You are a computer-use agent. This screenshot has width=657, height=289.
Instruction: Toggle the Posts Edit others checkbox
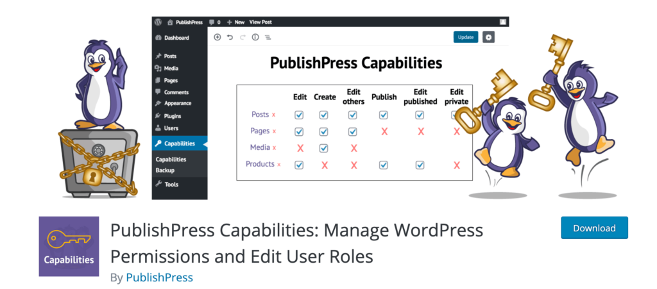(x=353, y=115)
